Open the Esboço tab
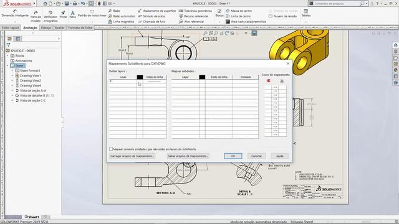The width and height of the screenshot is (399, 224). (x=46, y=27)
